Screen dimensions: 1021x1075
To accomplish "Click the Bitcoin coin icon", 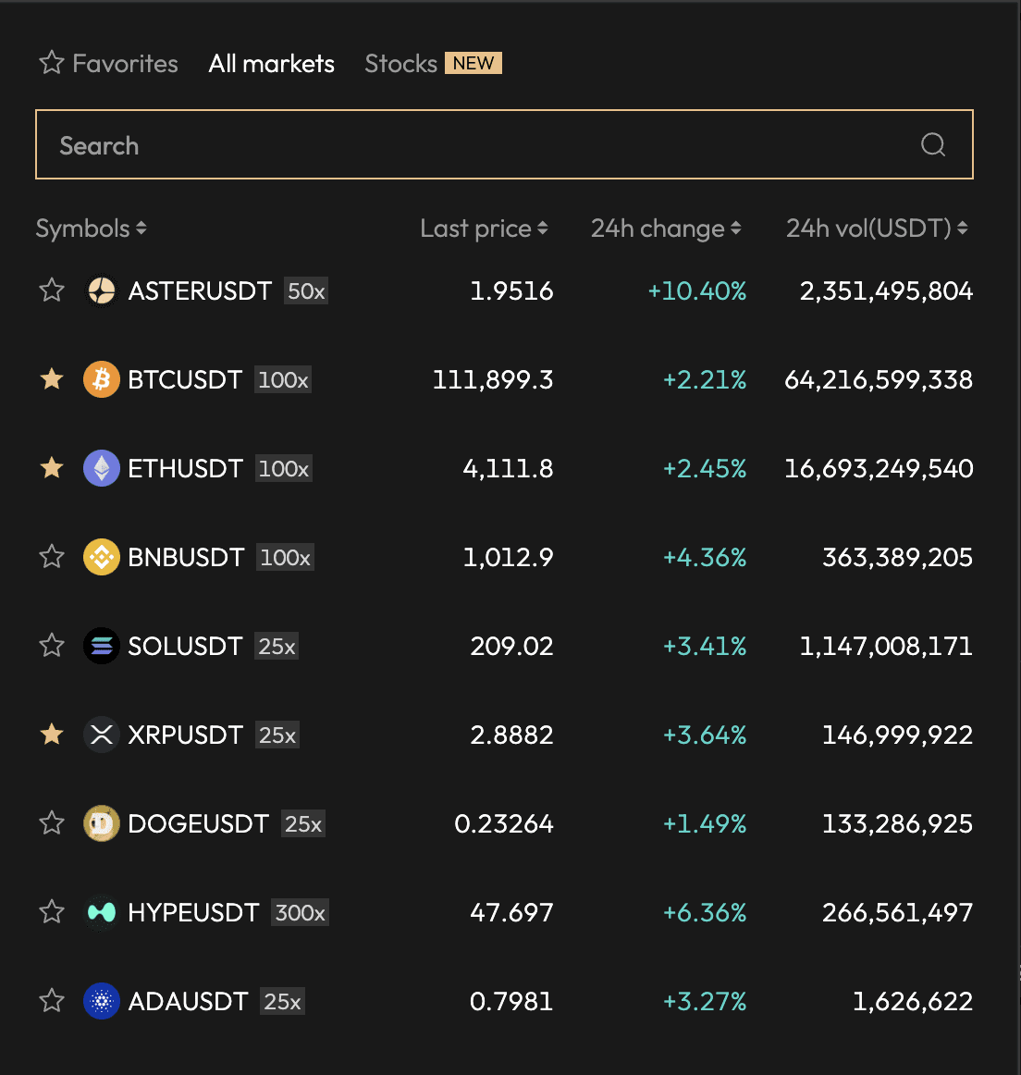I will pos(102,379).
